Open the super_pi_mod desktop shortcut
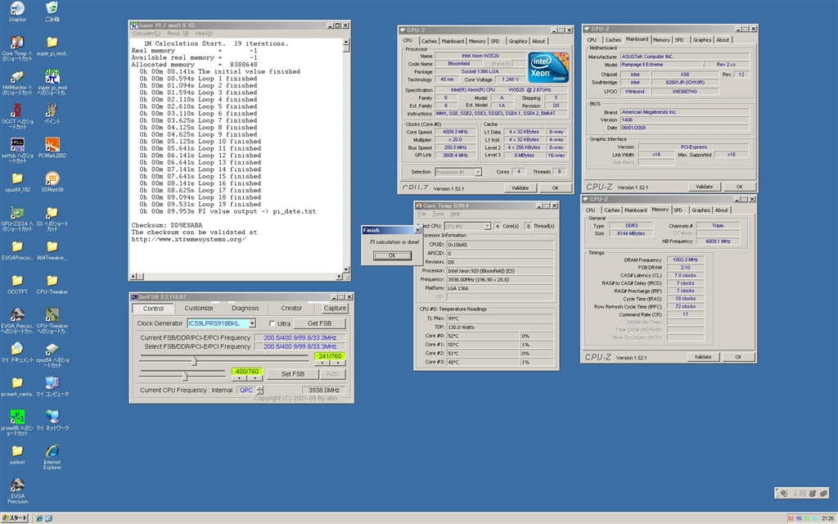838x524 pixels. click(x=52, y=76)
